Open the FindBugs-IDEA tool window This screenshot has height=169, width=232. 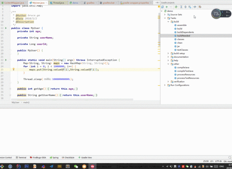39,157
